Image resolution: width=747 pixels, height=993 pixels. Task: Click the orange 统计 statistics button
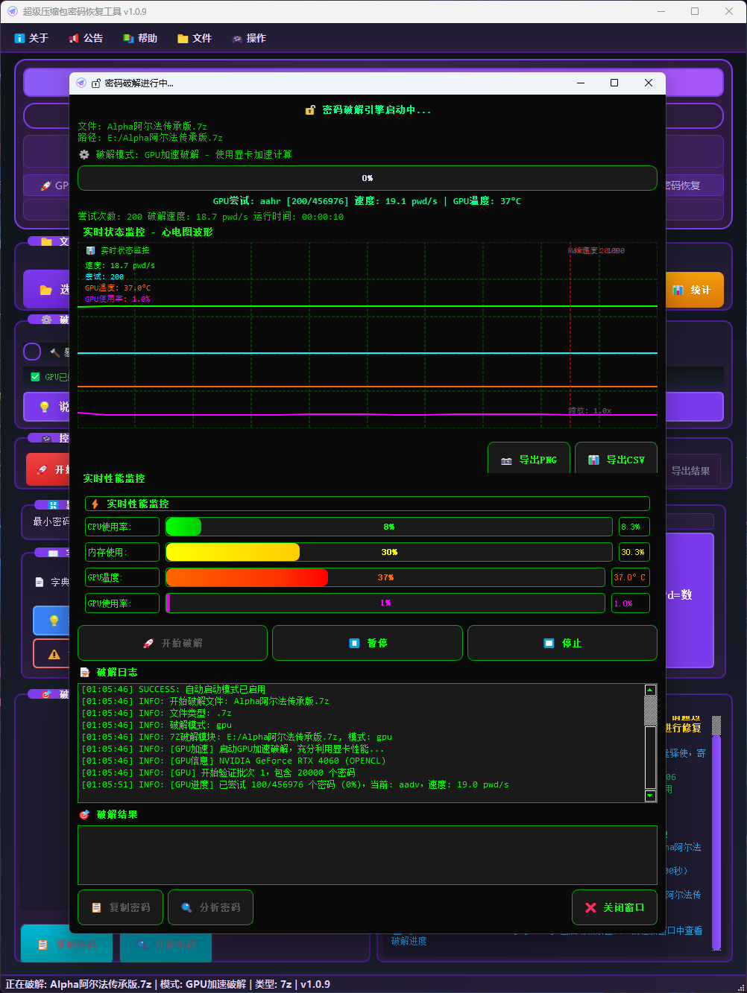click(693, 290)
